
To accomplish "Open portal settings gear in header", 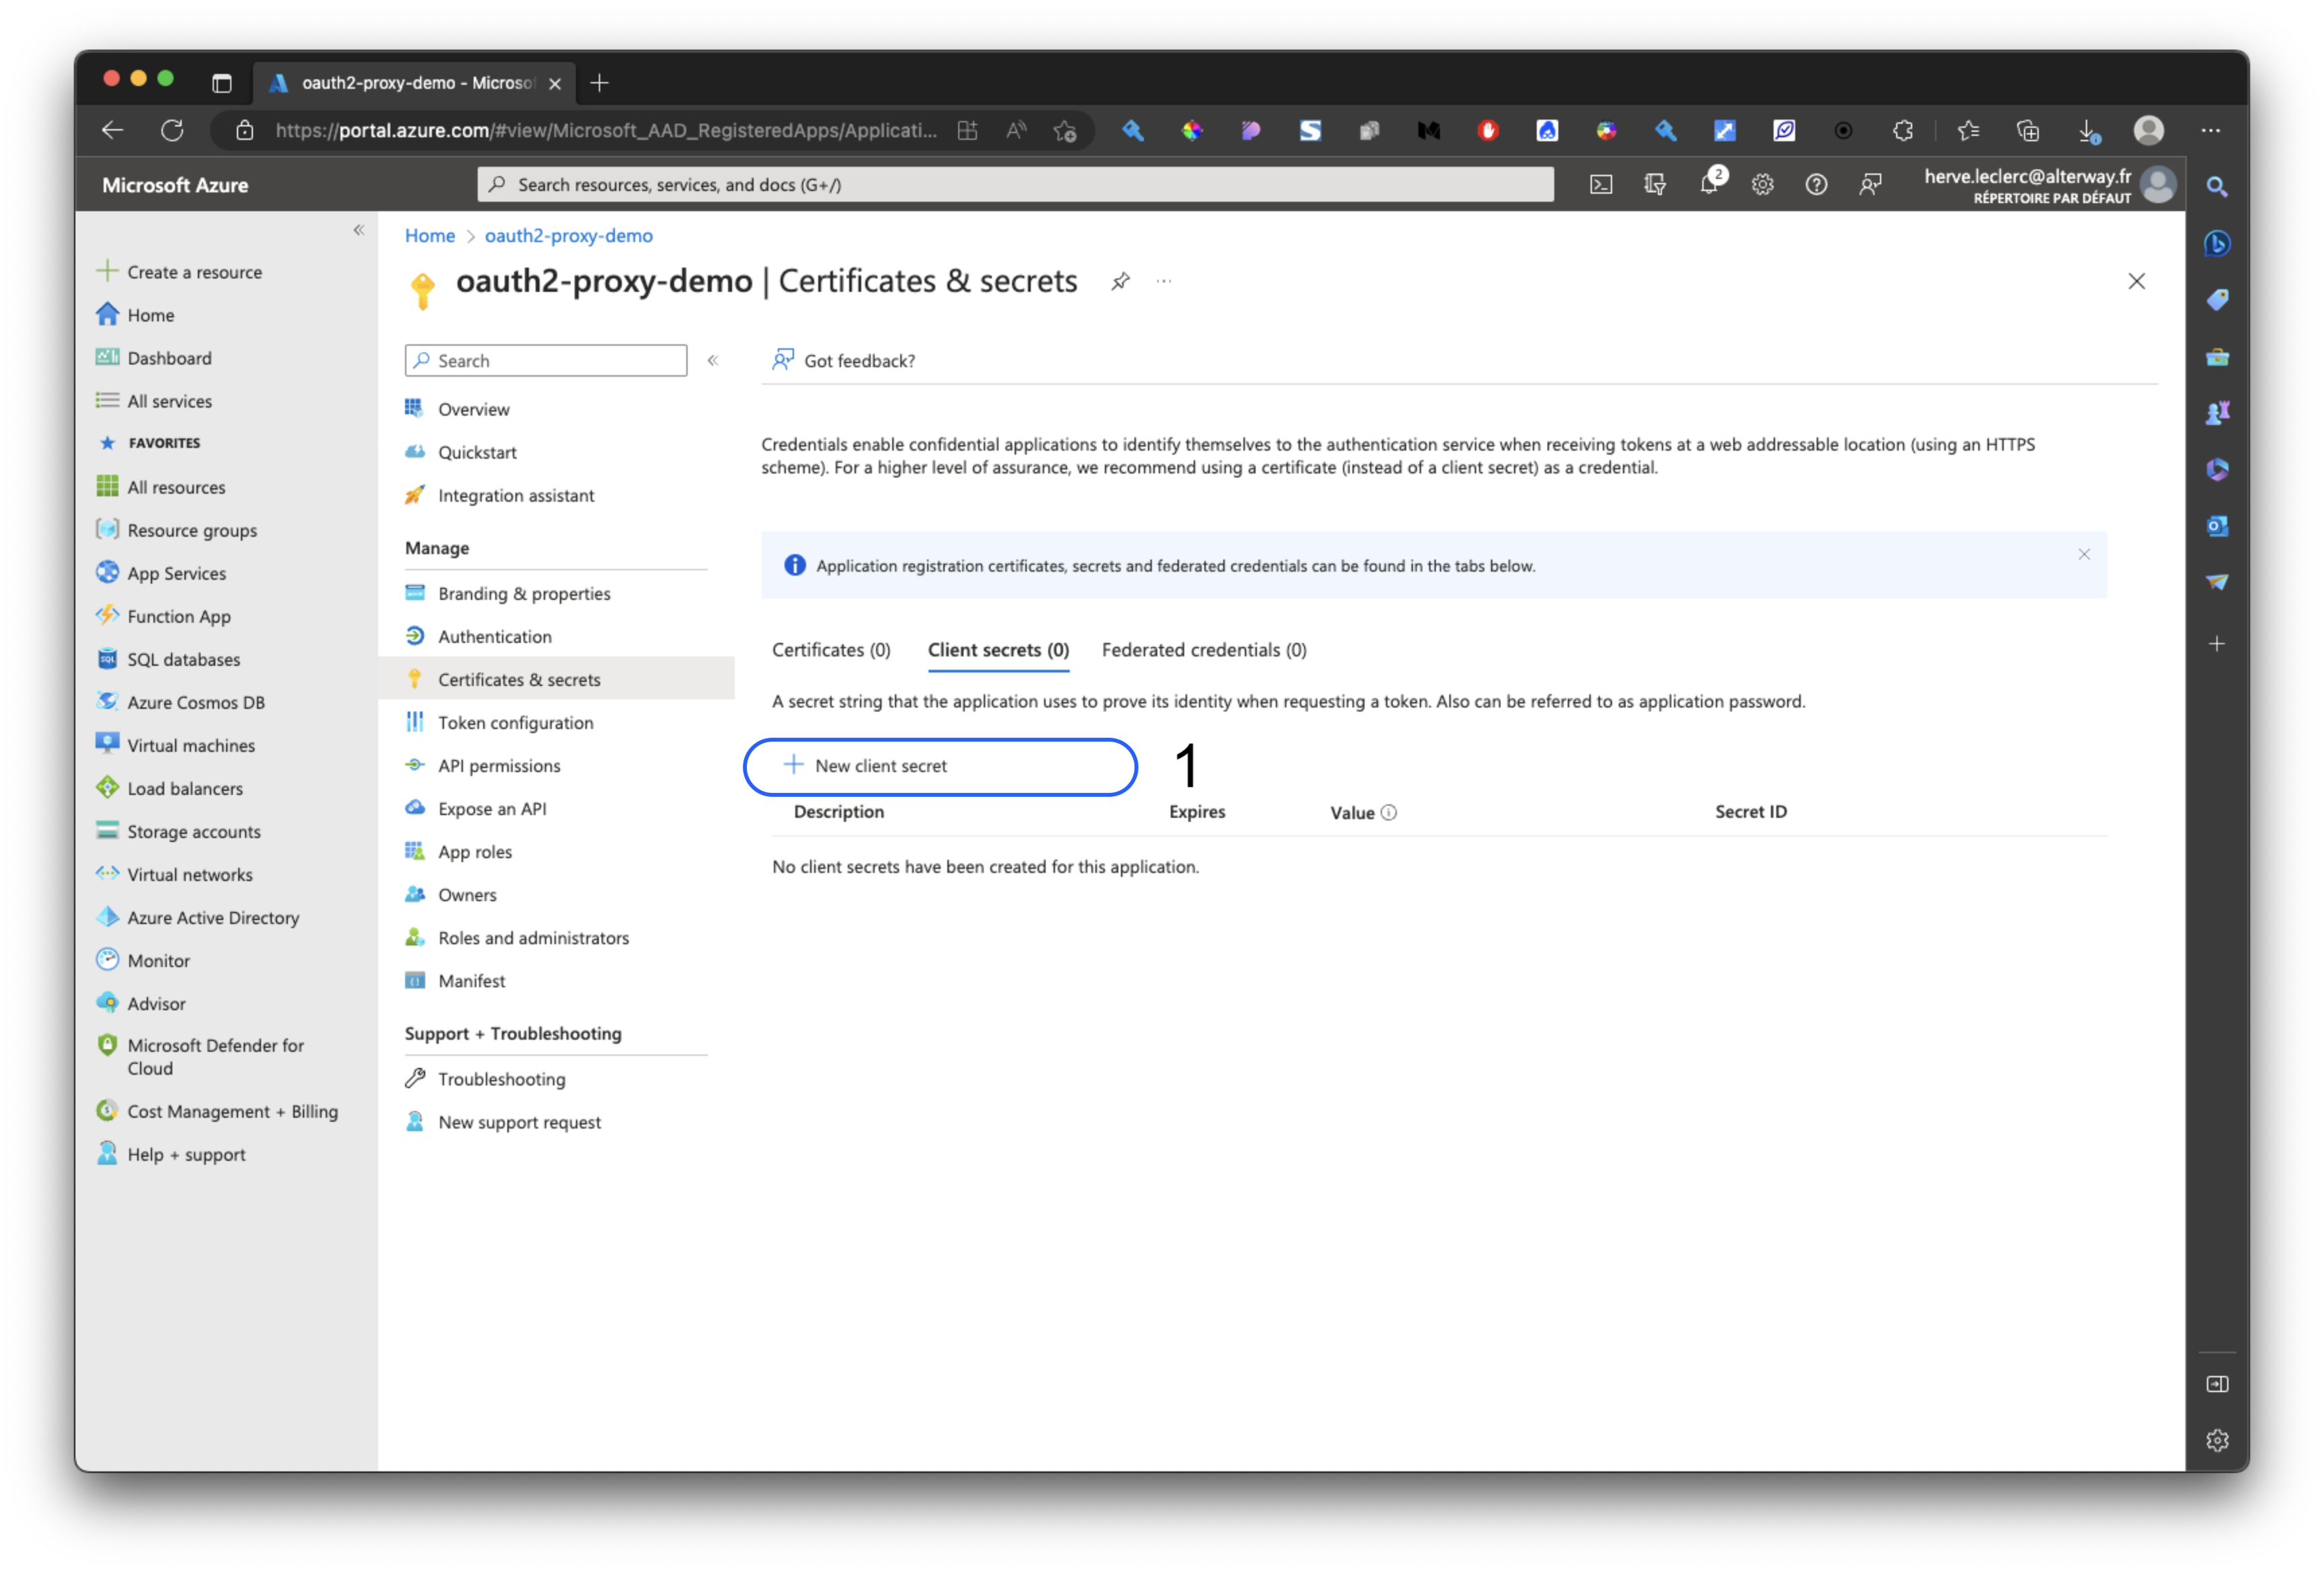I will 1762,185.
